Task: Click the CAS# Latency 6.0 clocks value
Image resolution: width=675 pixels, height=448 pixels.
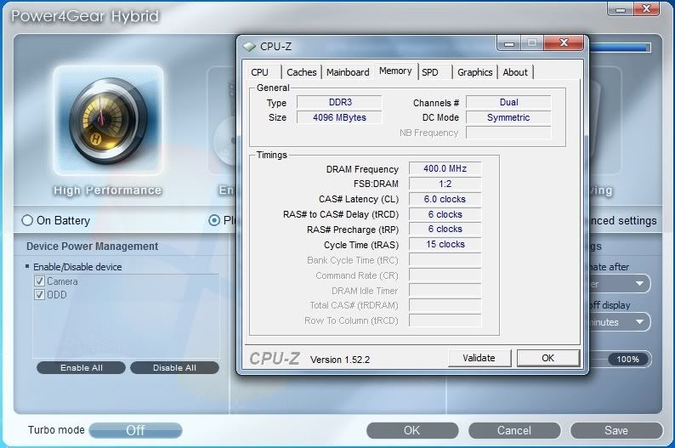Action: tap(445, 199)
